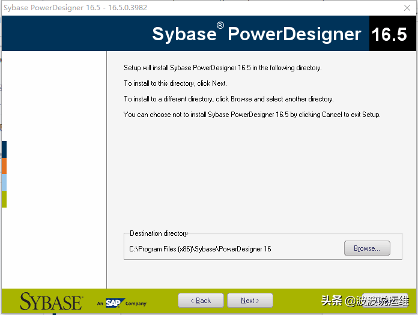
Task: Click the SAP company logo
Action: tap(115, 303)
